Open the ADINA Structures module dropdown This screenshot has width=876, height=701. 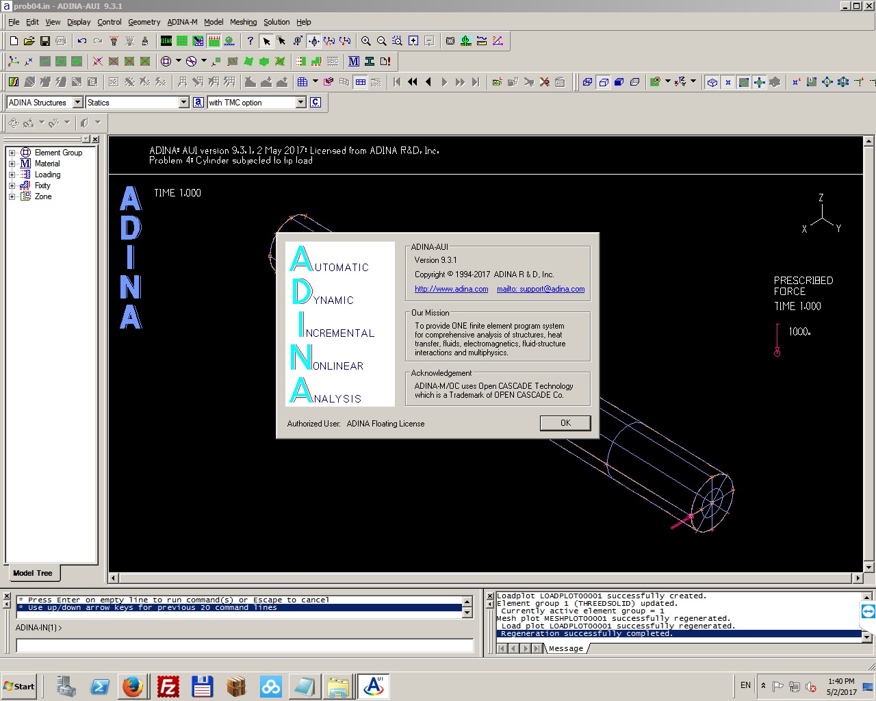[x=77, y=102]
